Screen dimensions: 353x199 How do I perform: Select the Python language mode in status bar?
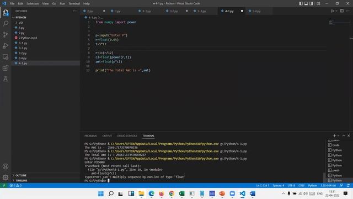tap(313, 186)
